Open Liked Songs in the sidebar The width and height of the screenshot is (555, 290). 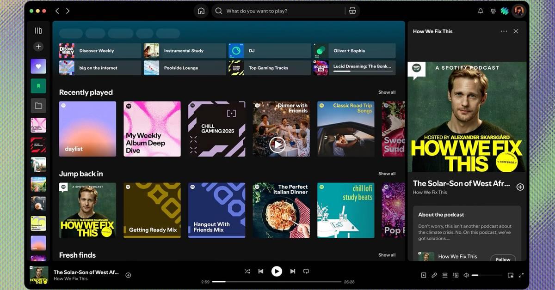tap(38, 66)
